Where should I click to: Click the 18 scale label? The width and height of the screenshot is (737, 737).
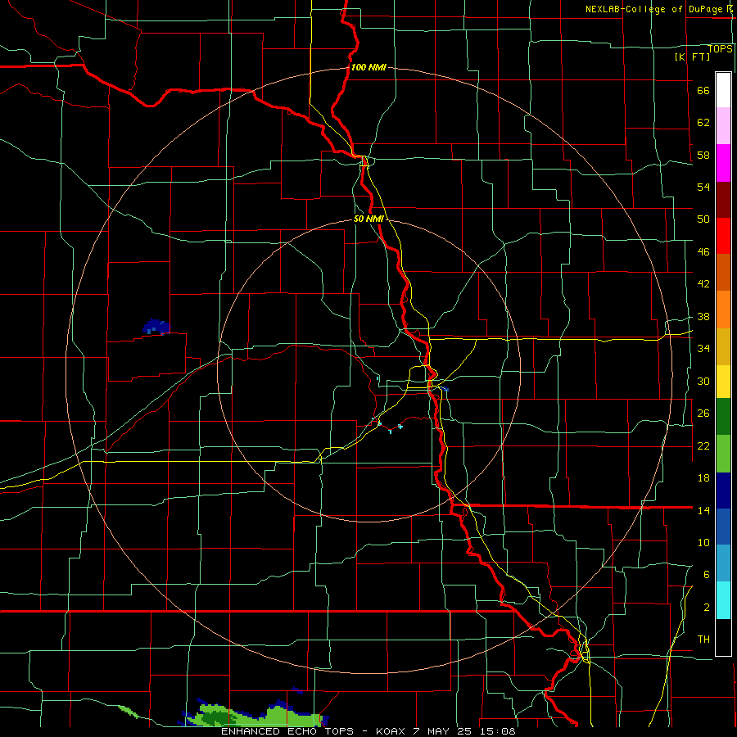click(x=703, y=478)
